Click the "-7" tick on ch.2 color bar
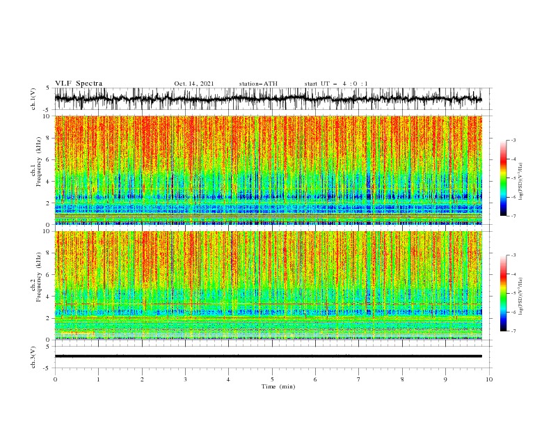 (513, 331)
